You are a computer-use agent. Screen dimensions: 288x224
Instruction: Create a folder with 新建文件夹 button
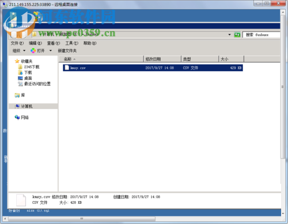pyautogui.click(x=67, y=51)
